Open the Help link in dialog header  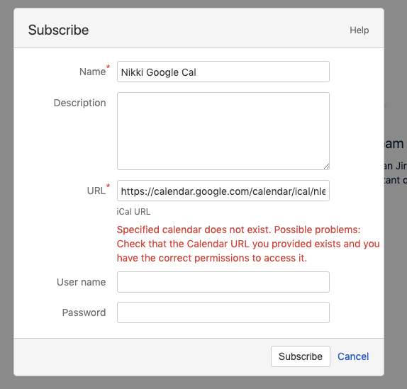(359, 30)
